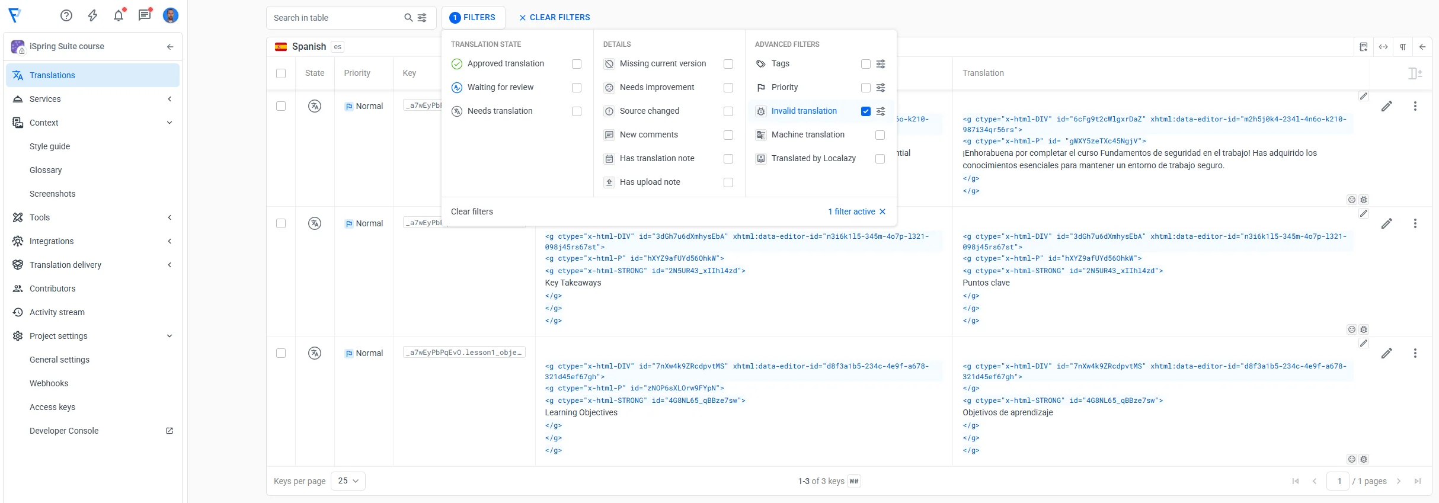This screenshot has height=503, width=1439.
Task: Open the help question mark icon
Action: [66, 15]
